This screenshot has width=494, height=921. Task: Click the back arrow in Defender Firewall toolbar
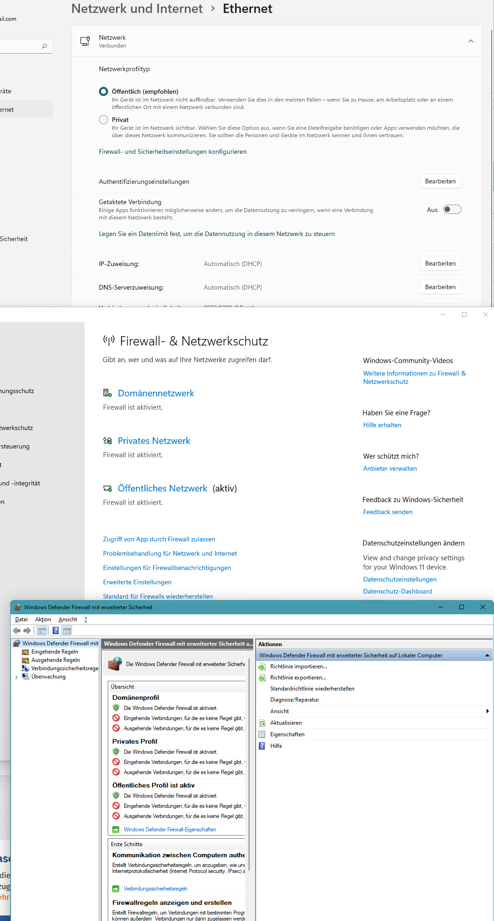17,630
